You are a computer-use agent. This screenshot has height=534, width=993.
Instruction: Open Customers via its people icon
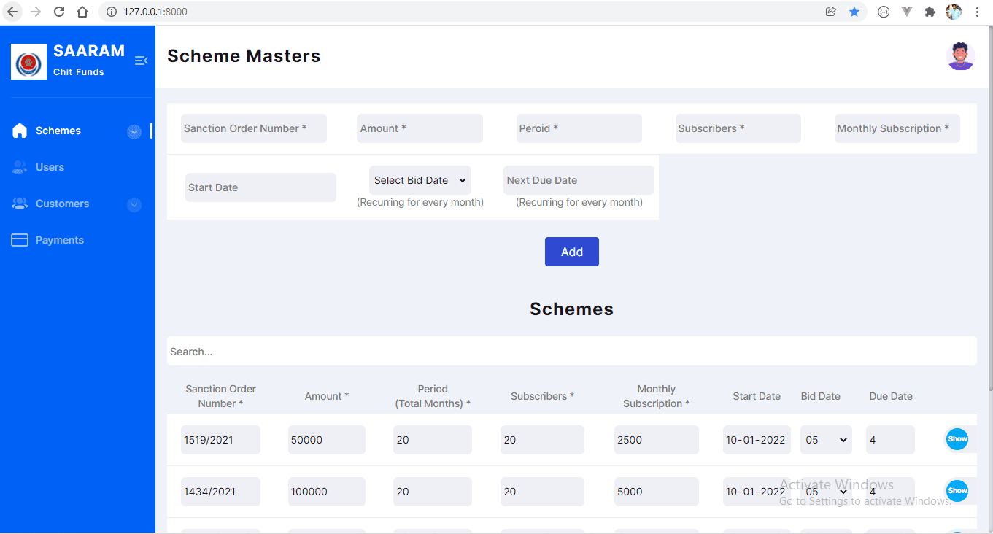point(19,204)
